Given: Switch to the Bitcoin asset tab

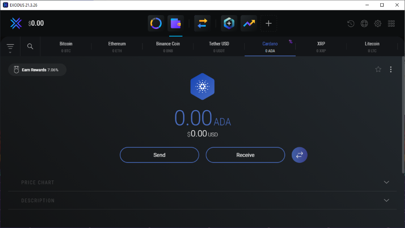Looking at the screenshot, I should (66, 47).
